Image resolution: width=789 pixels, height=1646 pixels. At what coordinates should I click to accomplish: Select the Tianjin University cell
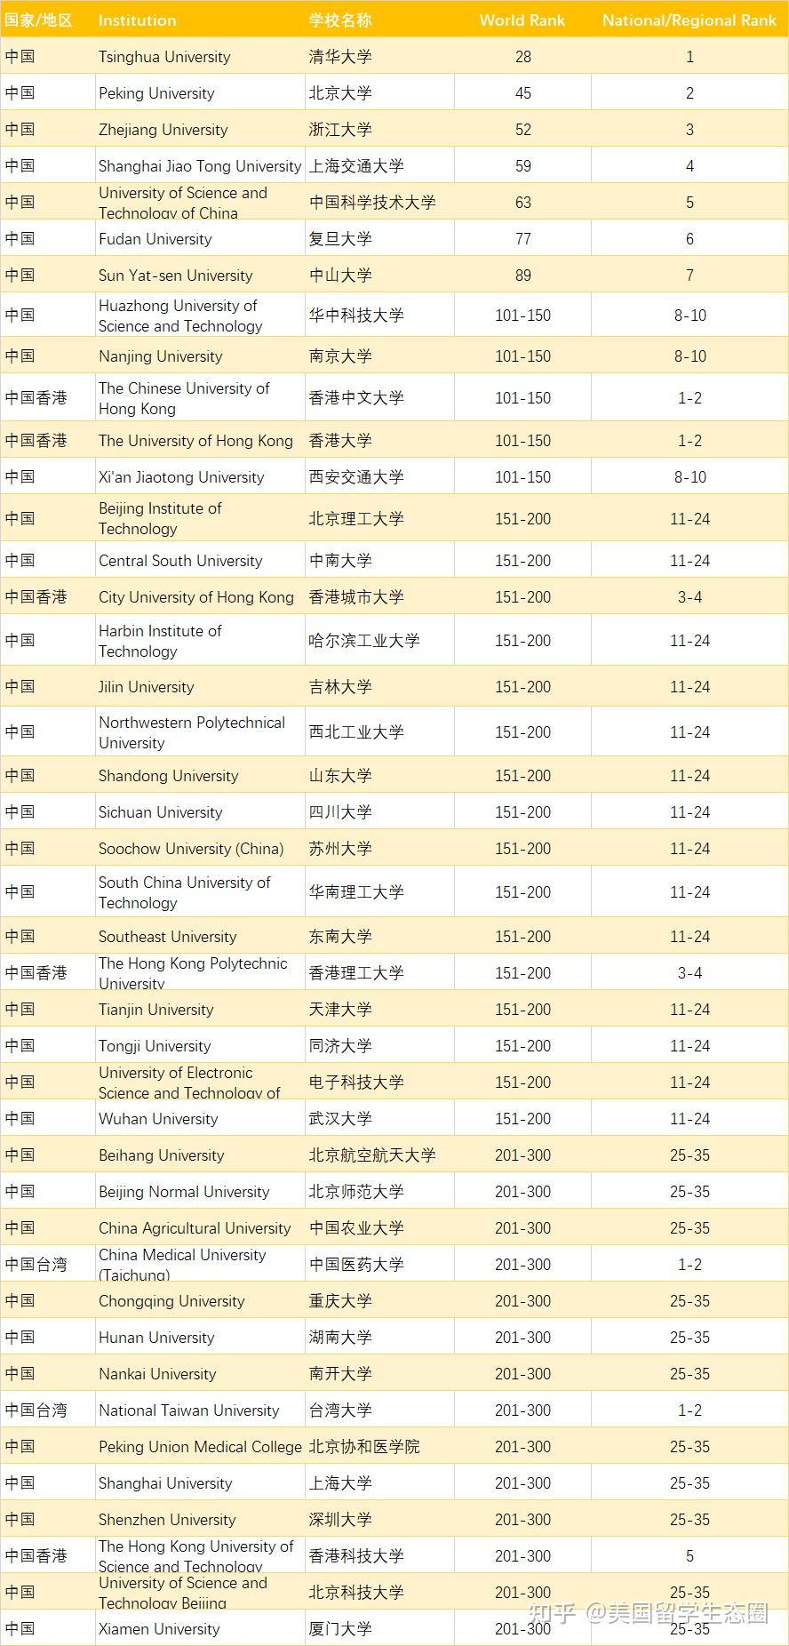pyautogui.click(x=200, y=1010)
